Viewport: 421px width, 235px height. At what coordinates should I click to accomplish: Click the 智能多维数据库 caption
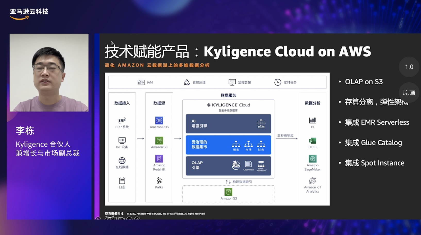[228, 111]
